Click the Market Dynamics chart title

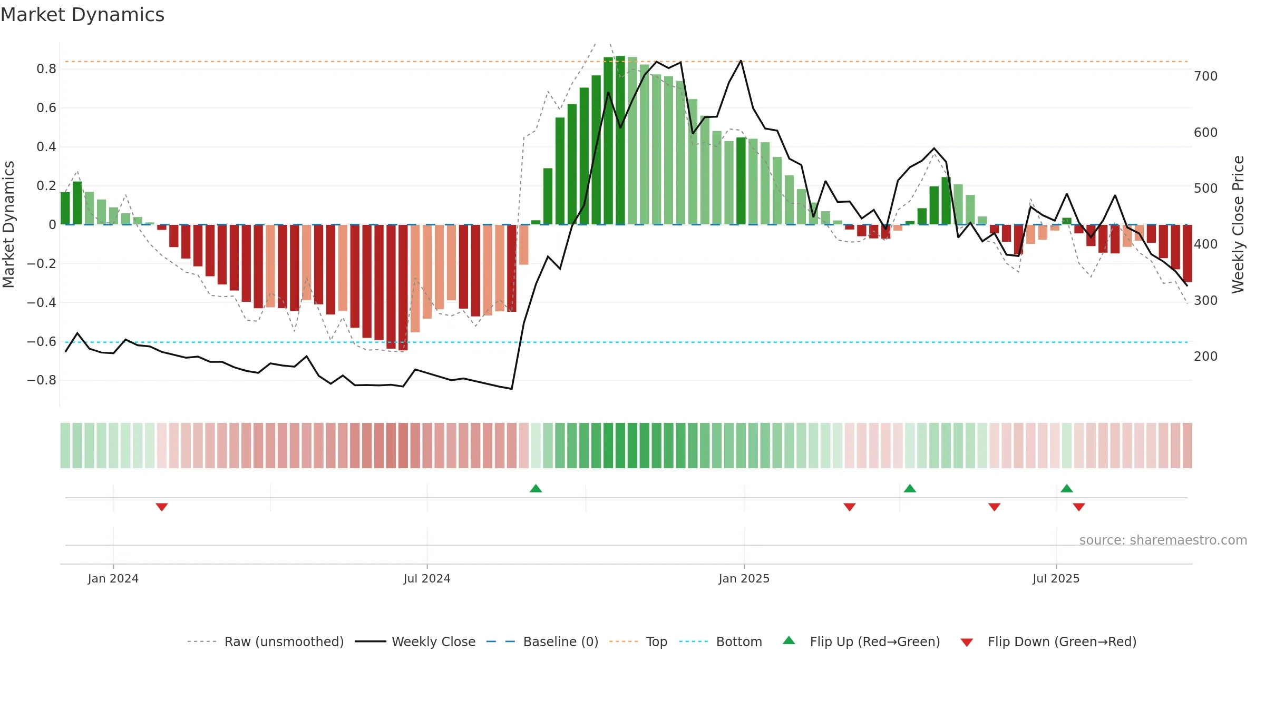82,15
